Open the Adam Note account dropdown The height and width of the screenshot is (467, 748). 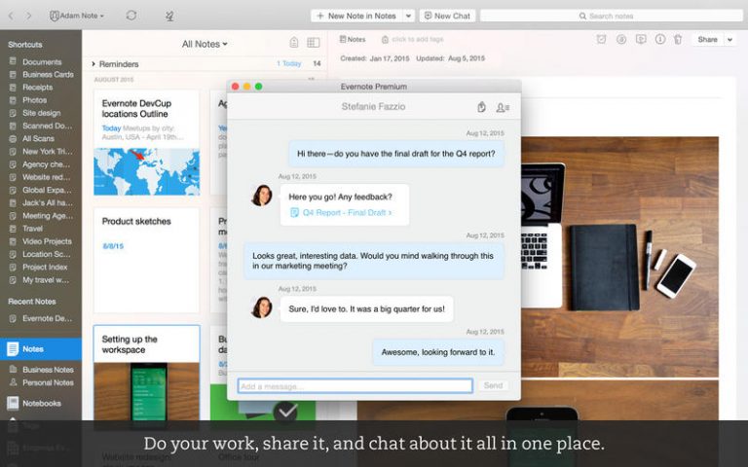click(x=77, y=16)
